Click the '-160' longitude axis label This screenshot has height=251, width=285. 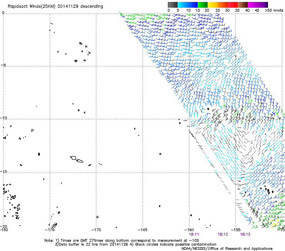pos(189,230)
